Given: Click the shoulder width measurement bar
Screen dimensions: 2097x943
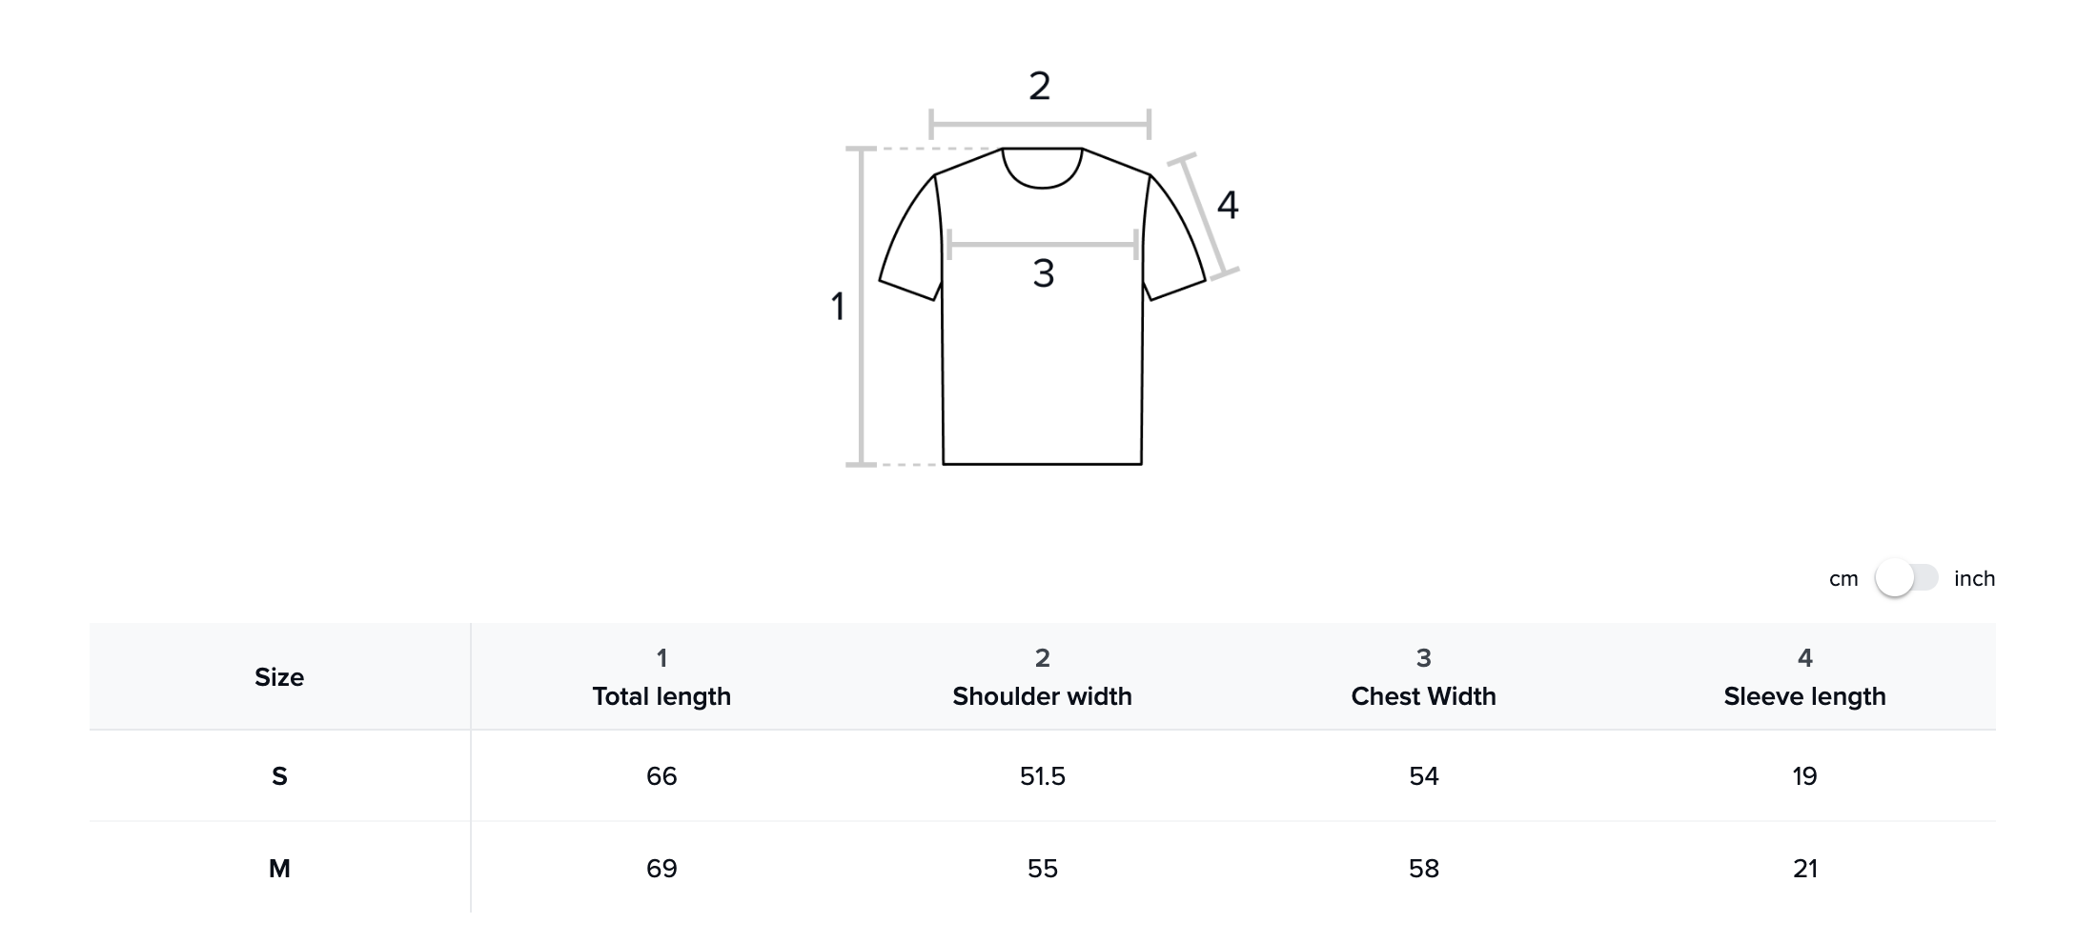Looking at the screenshot, I should (1040, 124).
